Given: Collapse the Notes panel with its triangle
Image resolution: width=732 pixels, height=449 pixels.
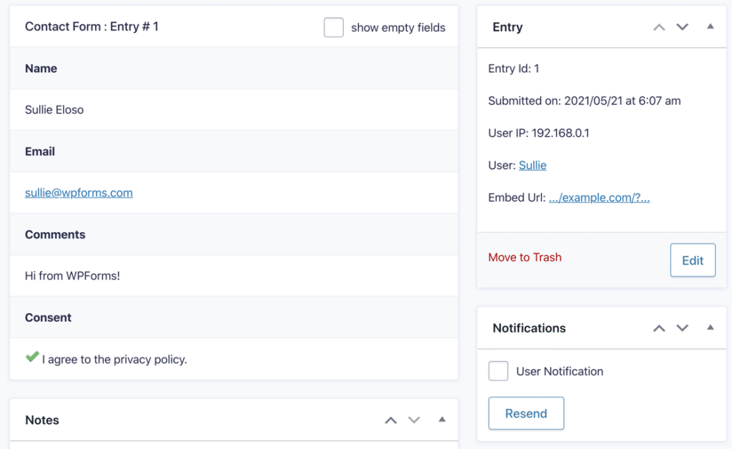Looking at the screenshot, I should [441, 420].
